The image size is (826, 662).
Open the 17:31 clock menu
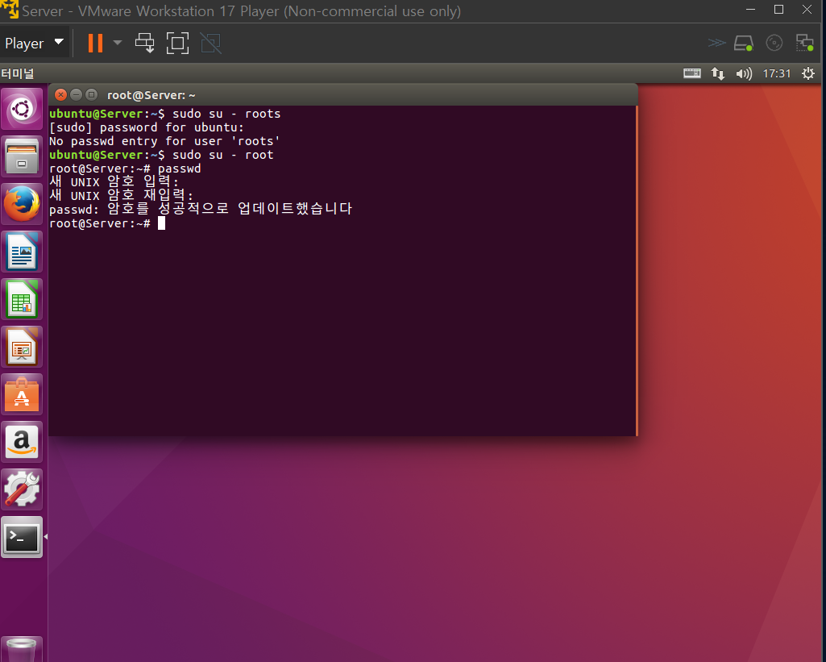click(x=777, y=73)
